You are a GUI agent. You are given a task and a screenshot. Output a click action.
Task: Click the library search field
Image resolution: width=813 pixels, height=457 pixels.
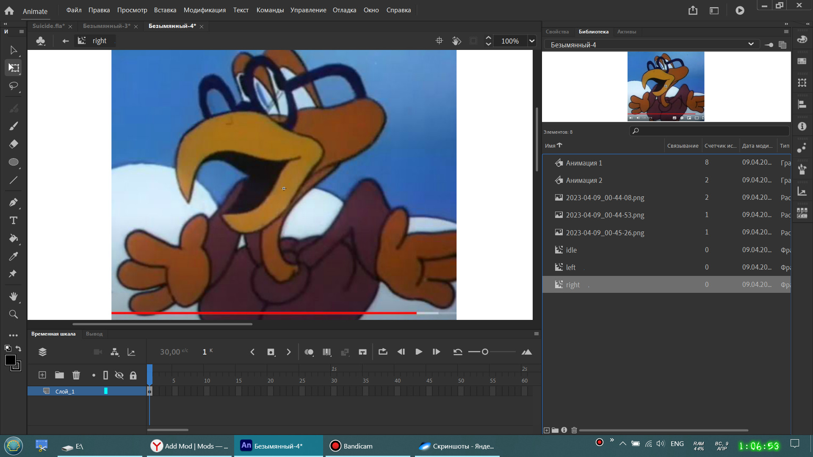pyautogui.click(x=709, y=131)
